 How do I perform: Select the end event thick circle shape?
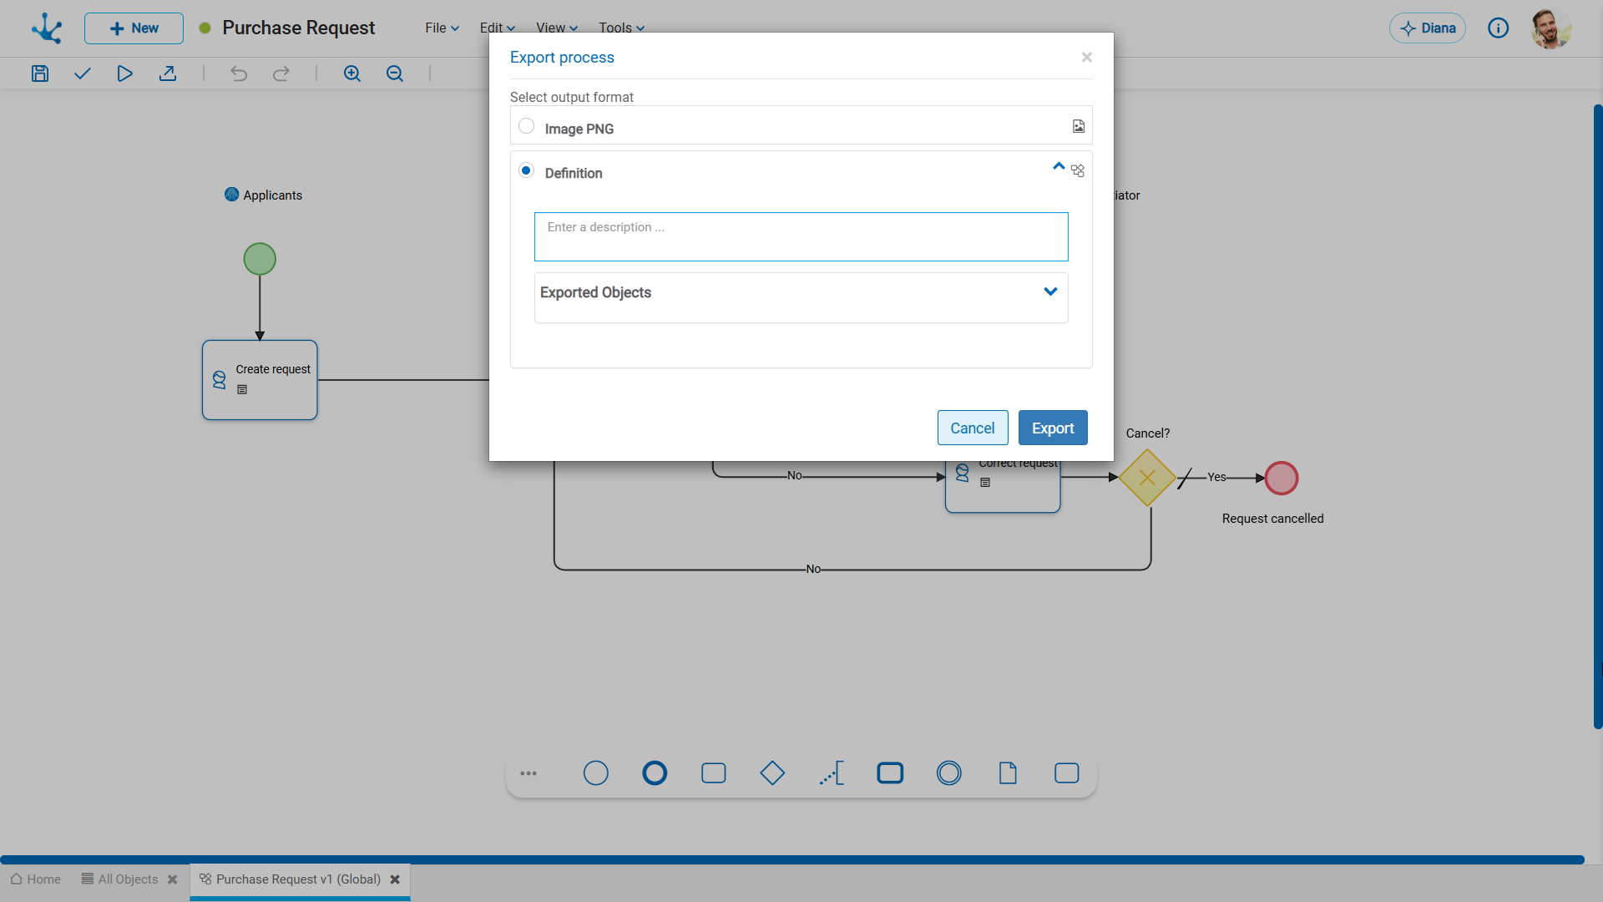click(x=655, y=773)
